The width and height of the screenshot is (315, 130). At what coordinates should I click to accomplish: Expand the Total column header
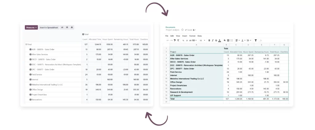[83, 34]
